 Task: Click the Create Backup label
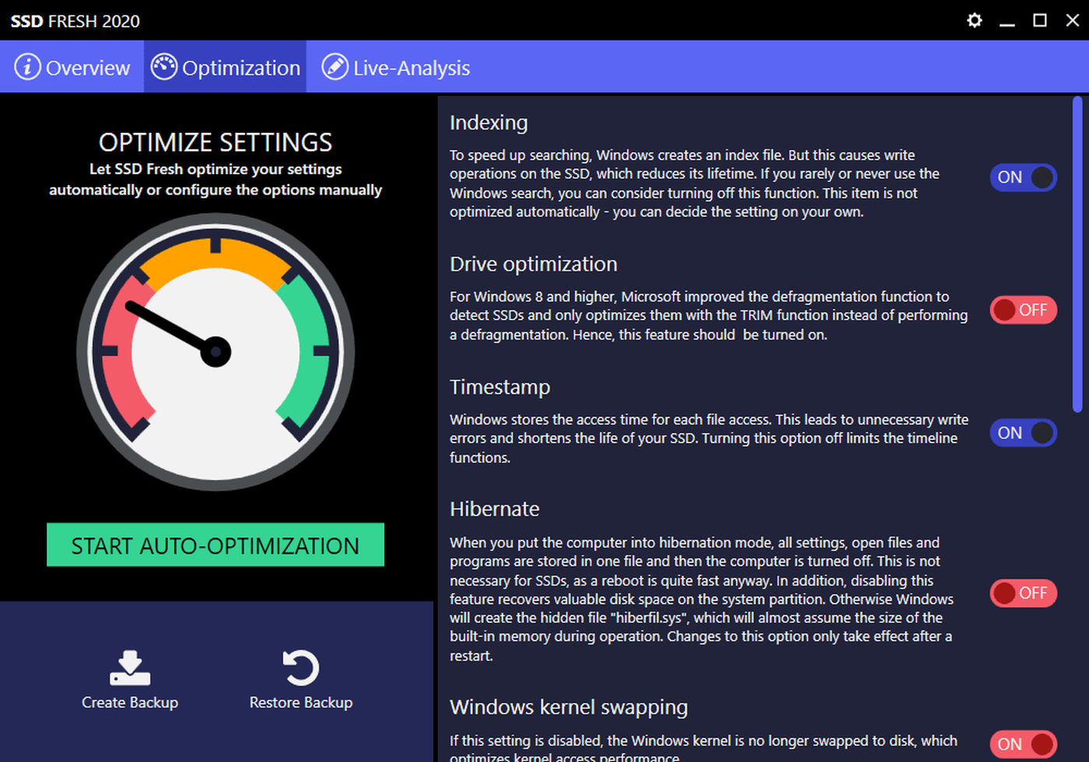point(130,703)
